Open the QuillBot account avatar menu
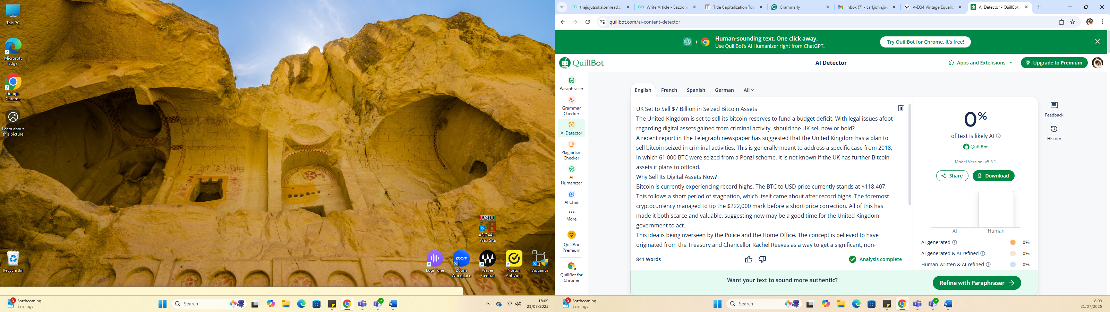The height and width of the screenshot is (312, 1110). click(x=1098, y=63)
